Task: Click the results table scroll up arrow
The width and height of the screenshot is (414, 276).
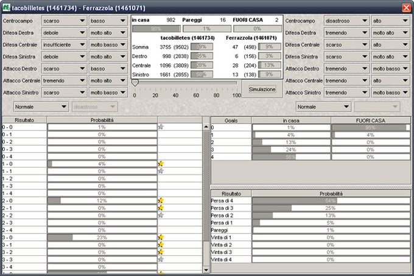Action: pos(206,127)
